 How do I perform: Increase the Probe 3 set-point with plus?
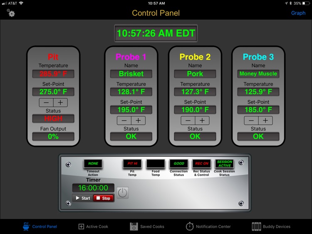[x=265, y=121]
